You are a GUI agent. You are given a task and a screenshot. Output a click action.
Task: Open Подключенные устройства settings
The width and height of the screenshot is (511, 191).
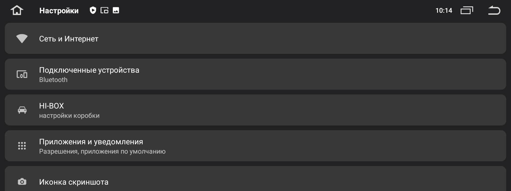click(256, 74)
